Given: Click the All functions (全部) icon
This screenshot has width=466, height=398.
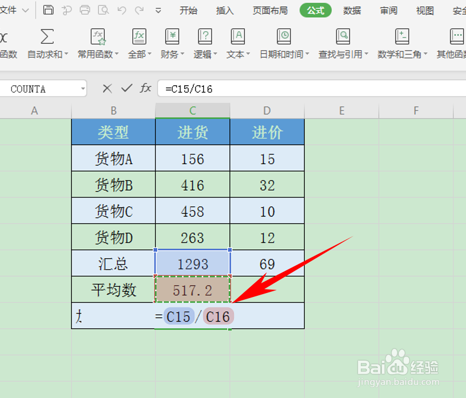Looking at the screenshot, I should click(x=139, y=36).
